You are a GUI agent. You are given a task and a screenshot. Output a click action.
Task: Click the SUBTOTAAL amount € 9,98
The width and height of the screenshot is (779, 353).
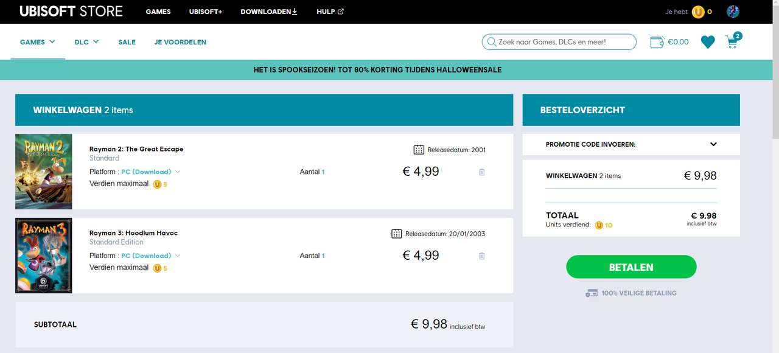pos(429,324)
